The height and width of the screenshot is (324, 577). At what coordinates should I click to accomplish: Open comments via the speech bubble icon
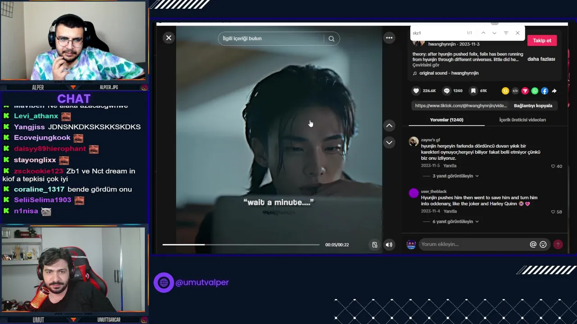447,91
